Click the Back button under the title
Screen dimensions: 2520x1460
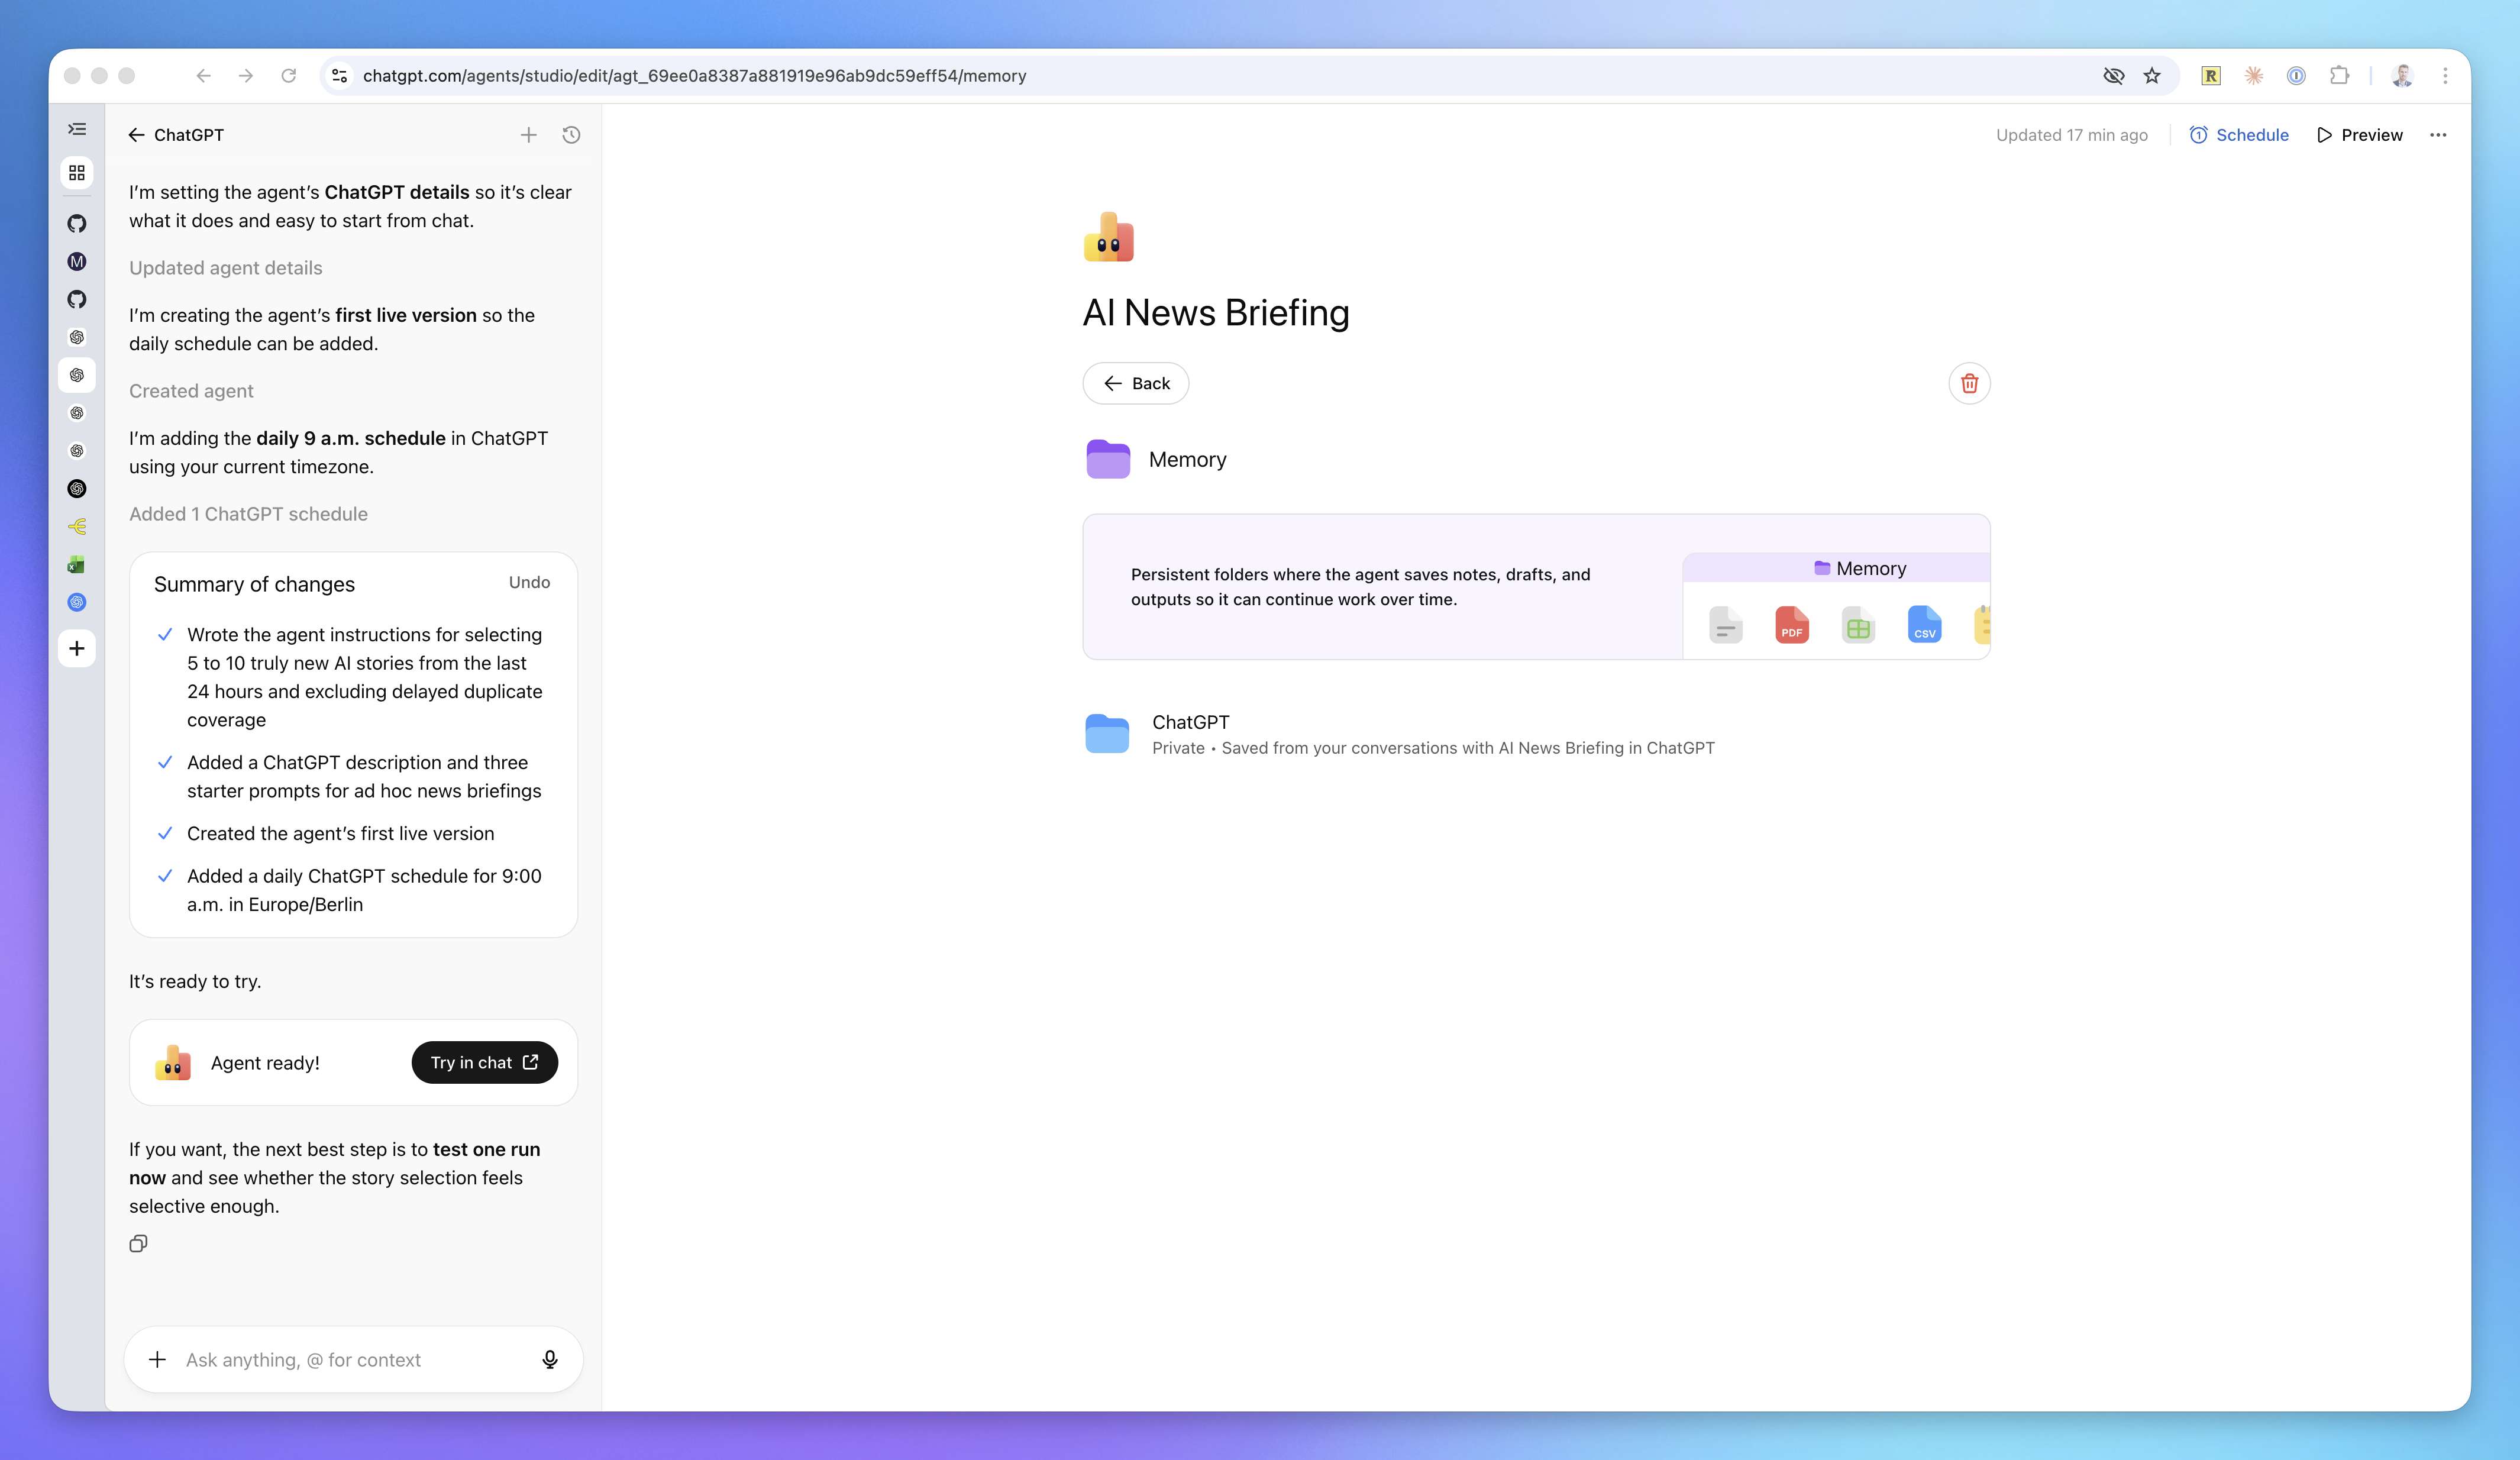[1135, 383]
